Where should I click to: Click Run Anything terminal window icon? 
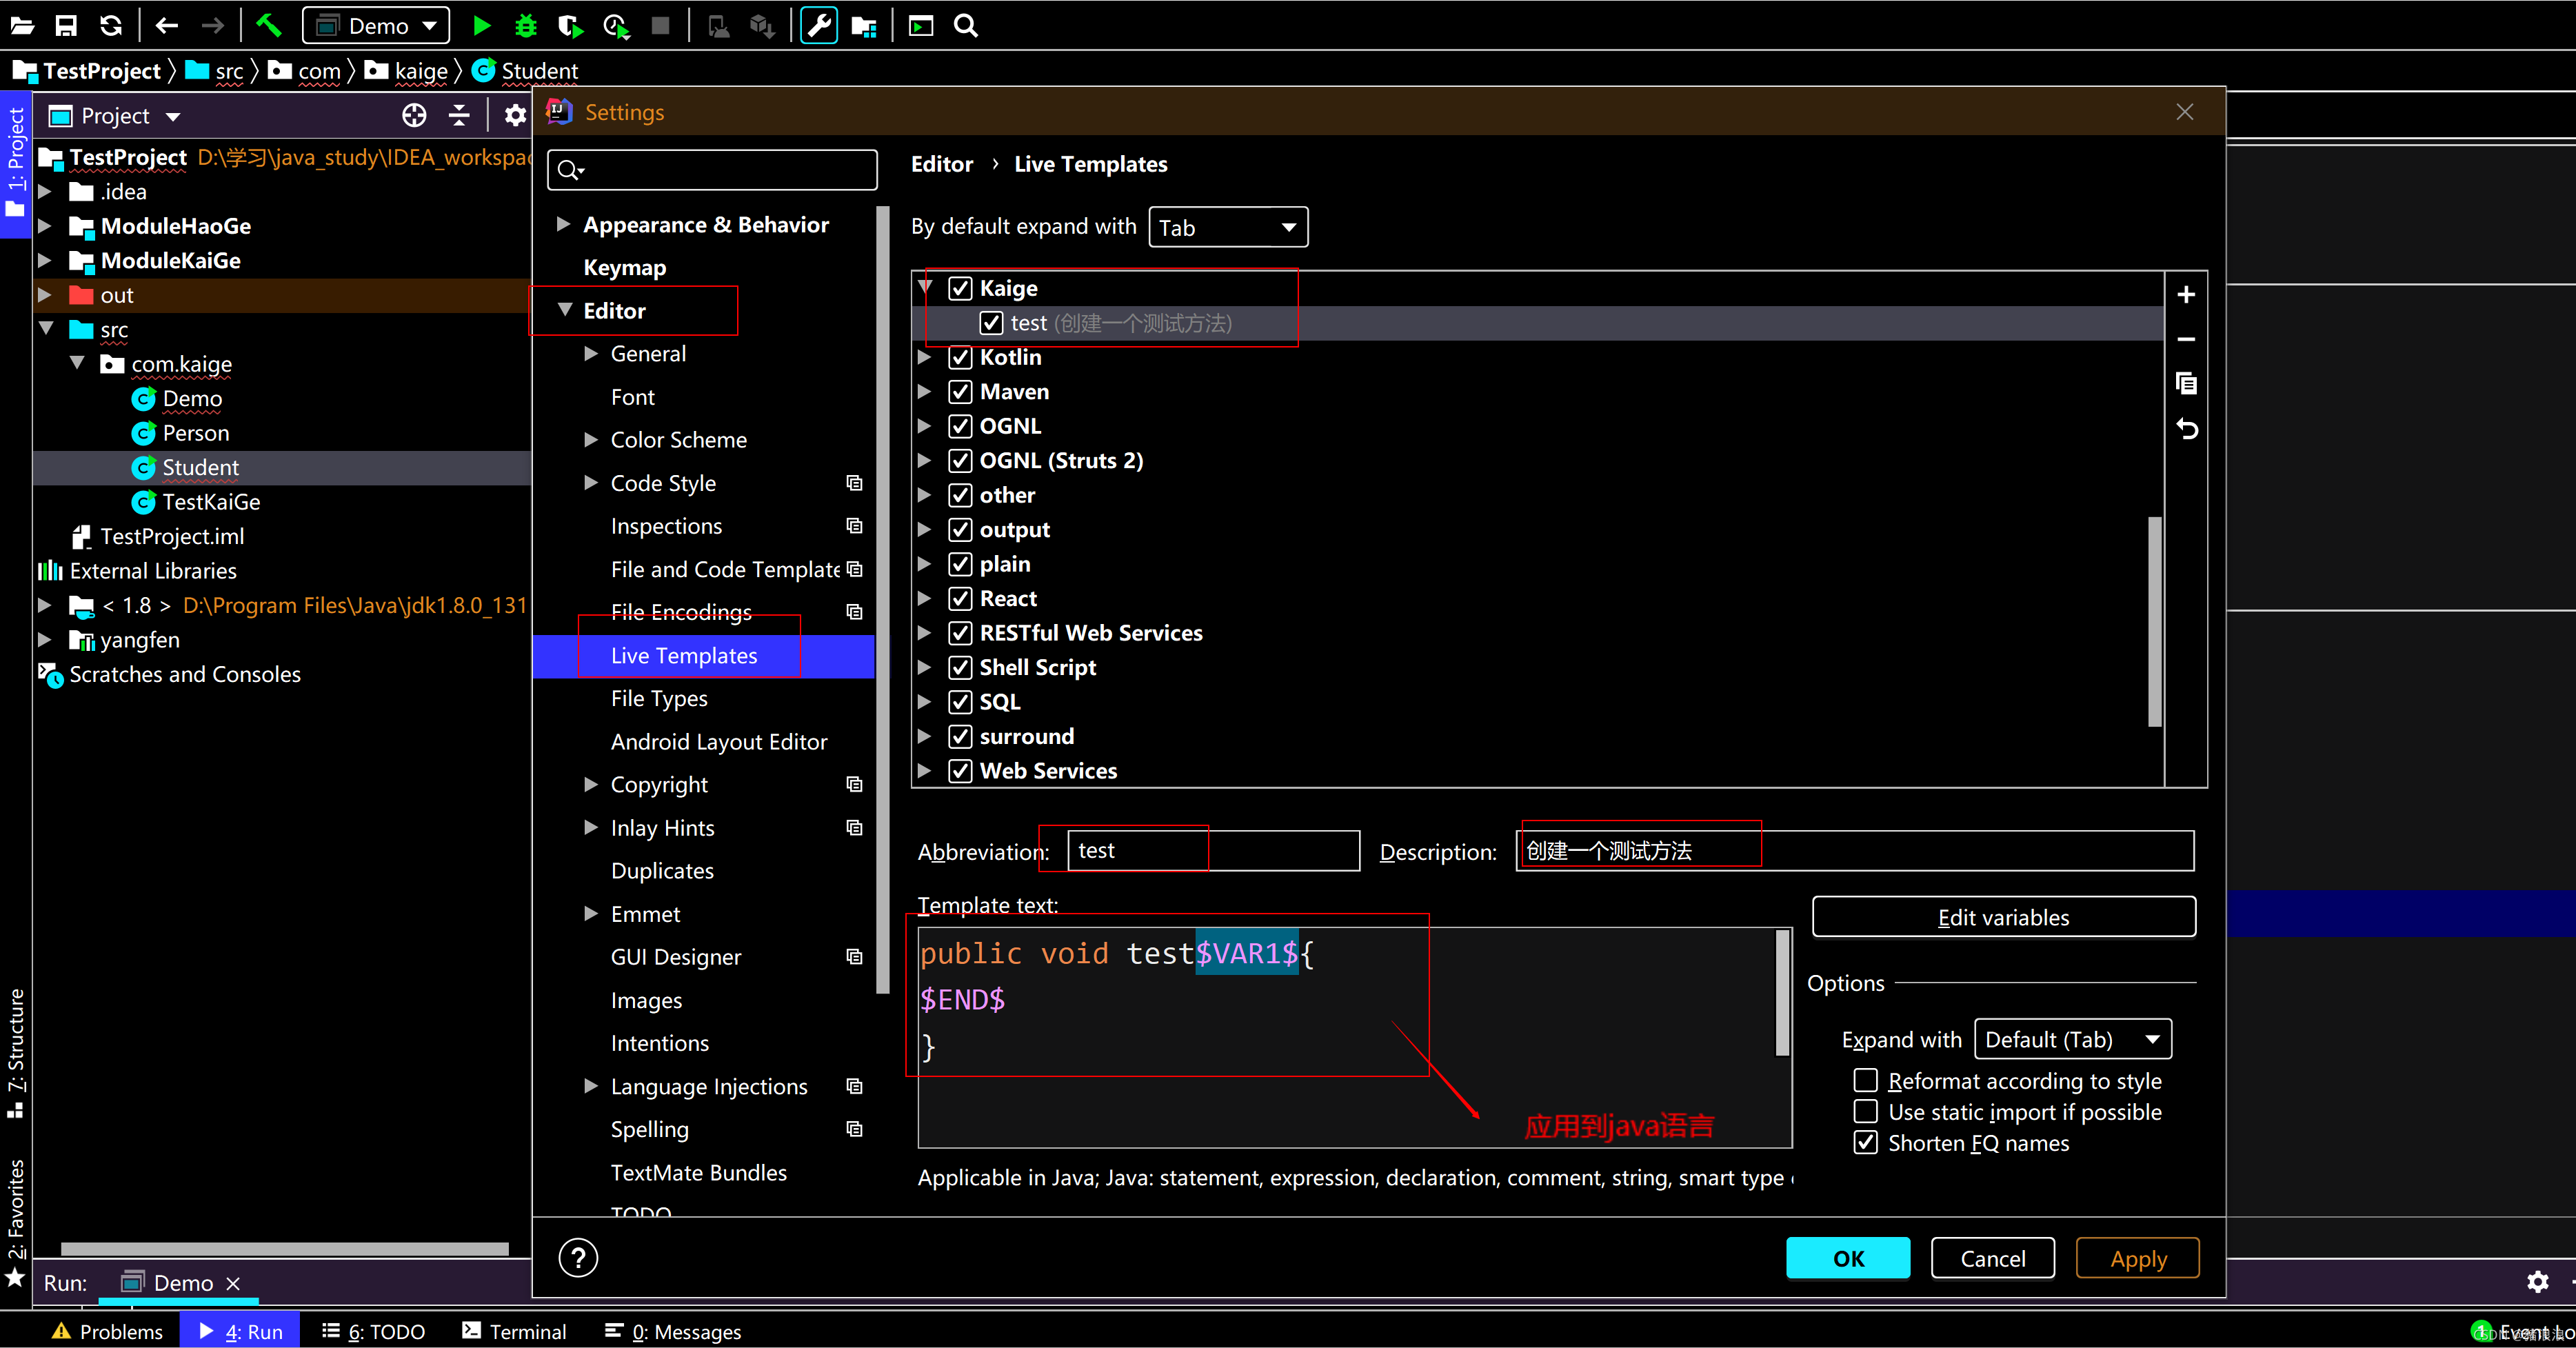click(920, 26)
